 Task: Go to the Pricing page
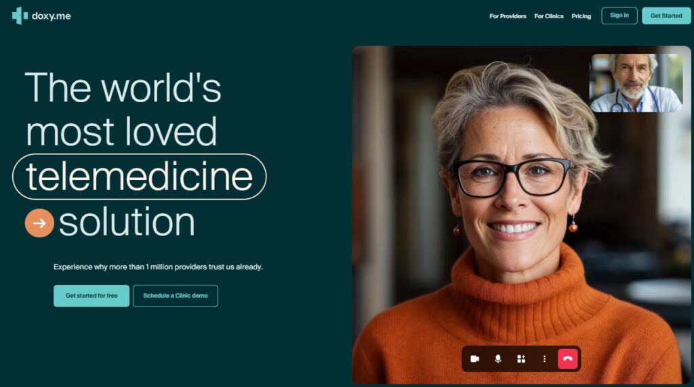[581, 16]
